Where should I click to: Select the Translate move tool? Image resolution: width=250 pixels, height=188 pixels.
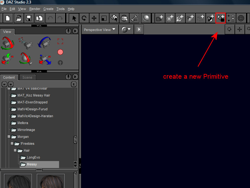(94, 18)
